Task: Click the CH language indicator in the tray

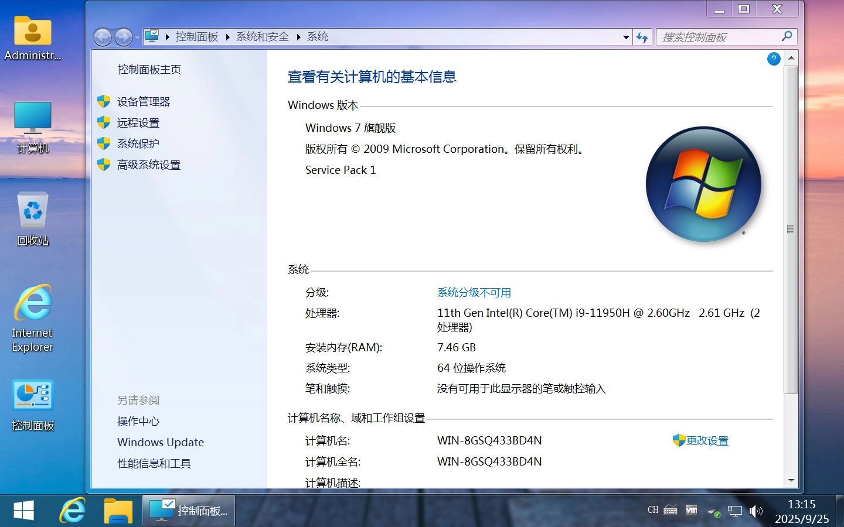Action: pos(652,510)
